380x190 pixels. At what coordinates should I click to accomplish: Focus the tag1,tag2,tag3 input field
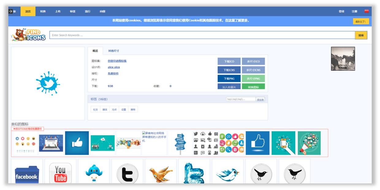tap(241, 99)
